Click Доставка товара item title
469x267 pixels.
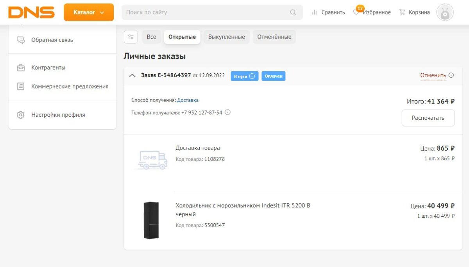[x=198, y=148]
